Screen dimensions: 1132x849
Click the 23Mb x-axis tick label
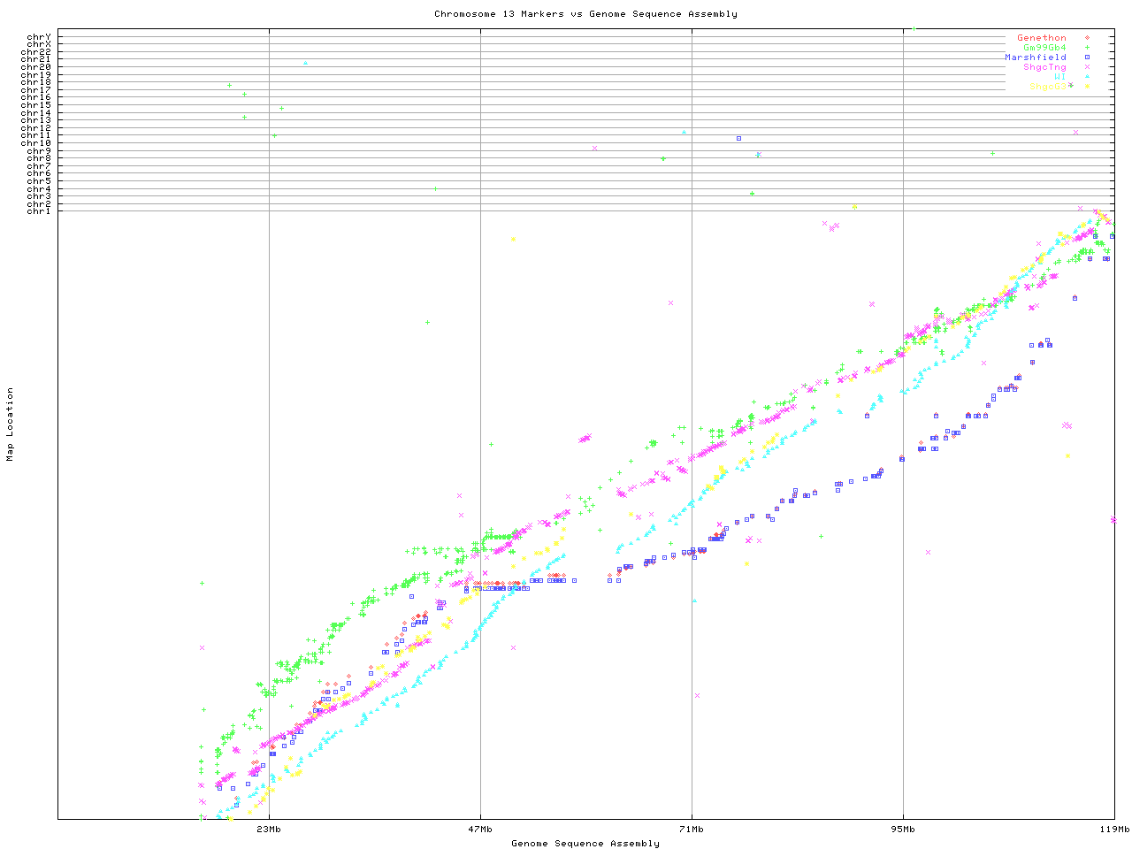269,830
